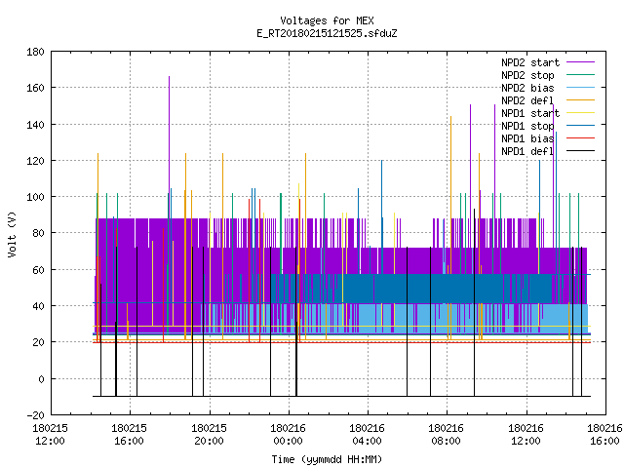Click the NPD2 stop green legend line

(580, 75)
